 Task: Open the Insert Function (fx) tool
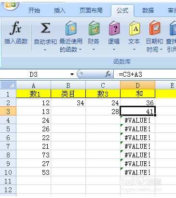15,33
